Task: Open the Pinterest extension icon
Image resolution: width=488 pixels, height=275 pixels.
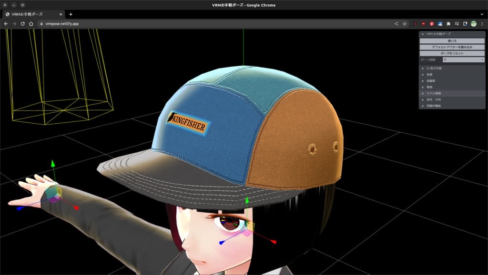Action: pos(432,24)
